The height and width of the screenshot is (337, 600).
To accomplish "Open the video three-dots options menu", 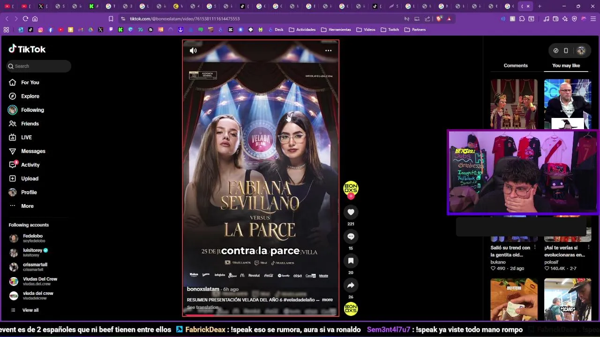I will click(x=329, y=51).
